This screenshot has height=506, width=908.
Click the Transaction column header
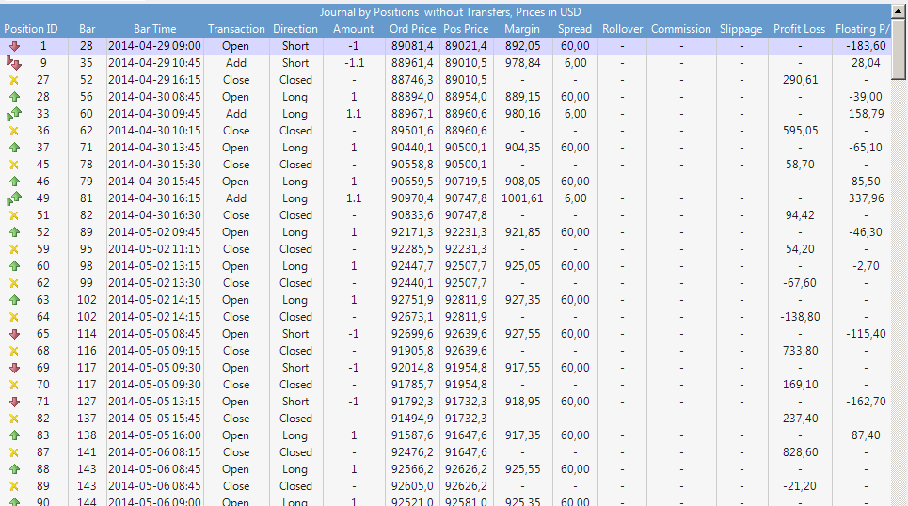click(x=236, y=29)
